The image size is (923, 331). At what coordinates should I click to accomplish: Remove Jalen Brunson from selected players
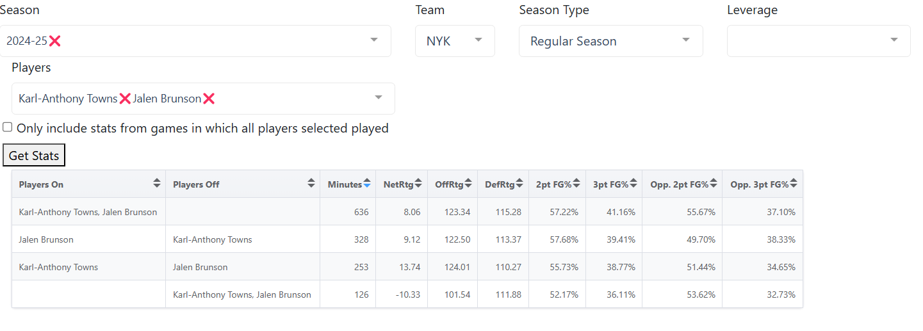(209, 99)
